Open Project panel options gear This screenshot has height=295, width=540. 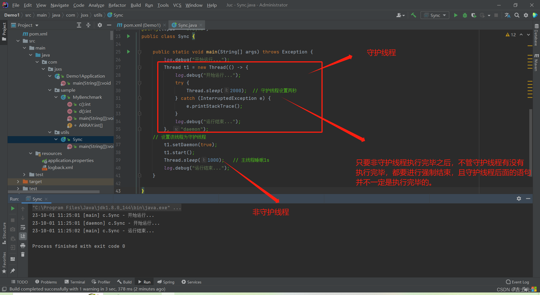pos(100,25)
